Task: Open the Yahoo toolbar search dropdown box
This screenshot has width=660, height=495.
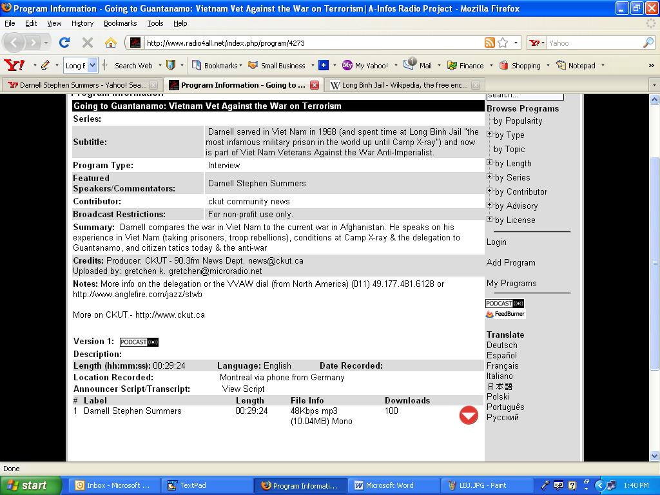Action: (x=92, y=65)
